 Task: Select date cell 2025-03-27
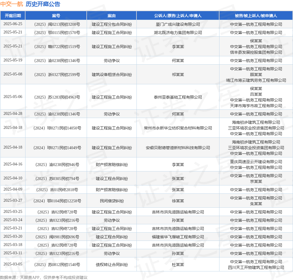13,200
